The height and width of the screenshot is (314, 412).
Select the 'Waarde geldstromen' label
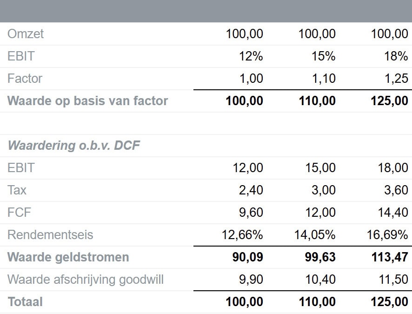(x=68, y=257)
